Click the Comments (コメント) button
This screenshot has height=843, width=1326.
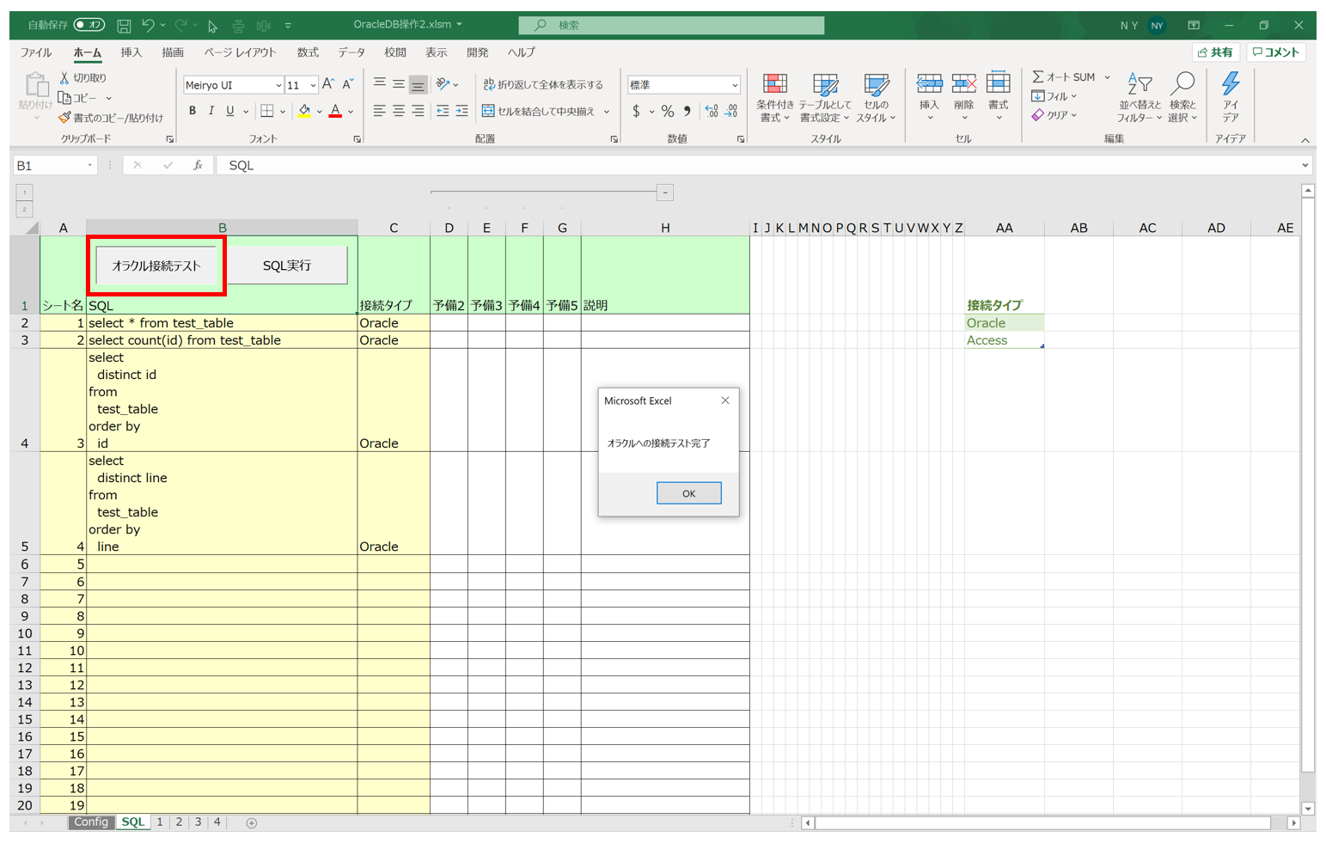click(1276, 52)
